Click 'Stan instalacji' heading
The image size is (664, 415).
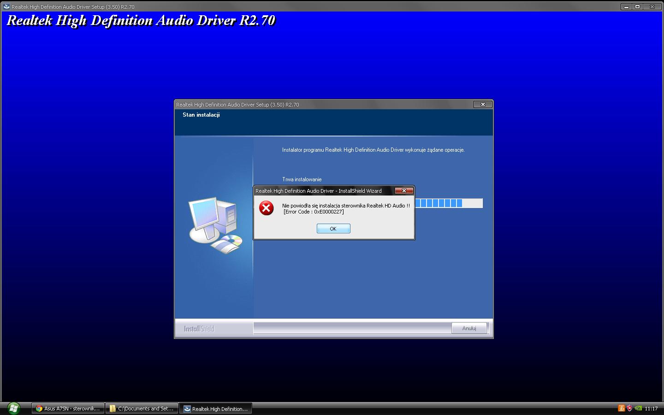click(201, 115)
